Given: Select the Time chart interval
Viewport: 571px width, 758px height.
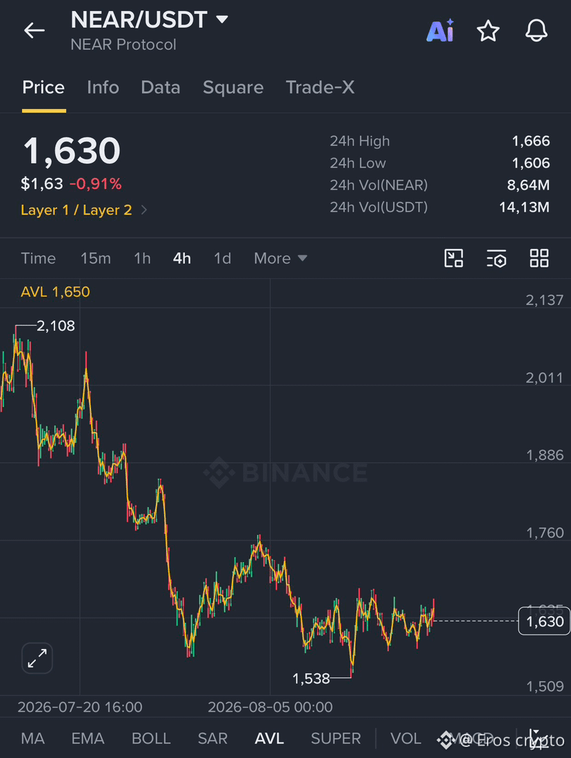Looking at the screenshot, I should [38, 259].
